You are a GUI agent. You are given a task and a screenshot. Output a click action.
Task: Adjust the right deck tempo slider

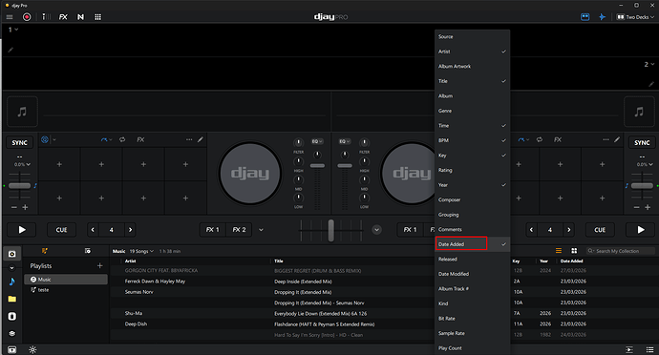(642, 186)
